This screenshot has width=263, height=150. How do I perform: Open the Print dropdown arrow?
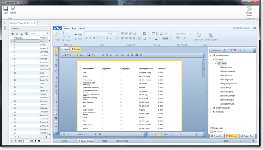73,55
